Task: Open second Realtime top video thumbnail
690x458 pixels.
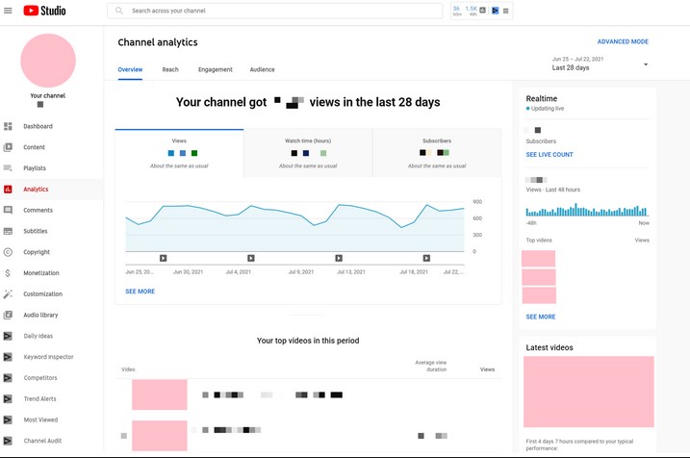Action: 539,278
